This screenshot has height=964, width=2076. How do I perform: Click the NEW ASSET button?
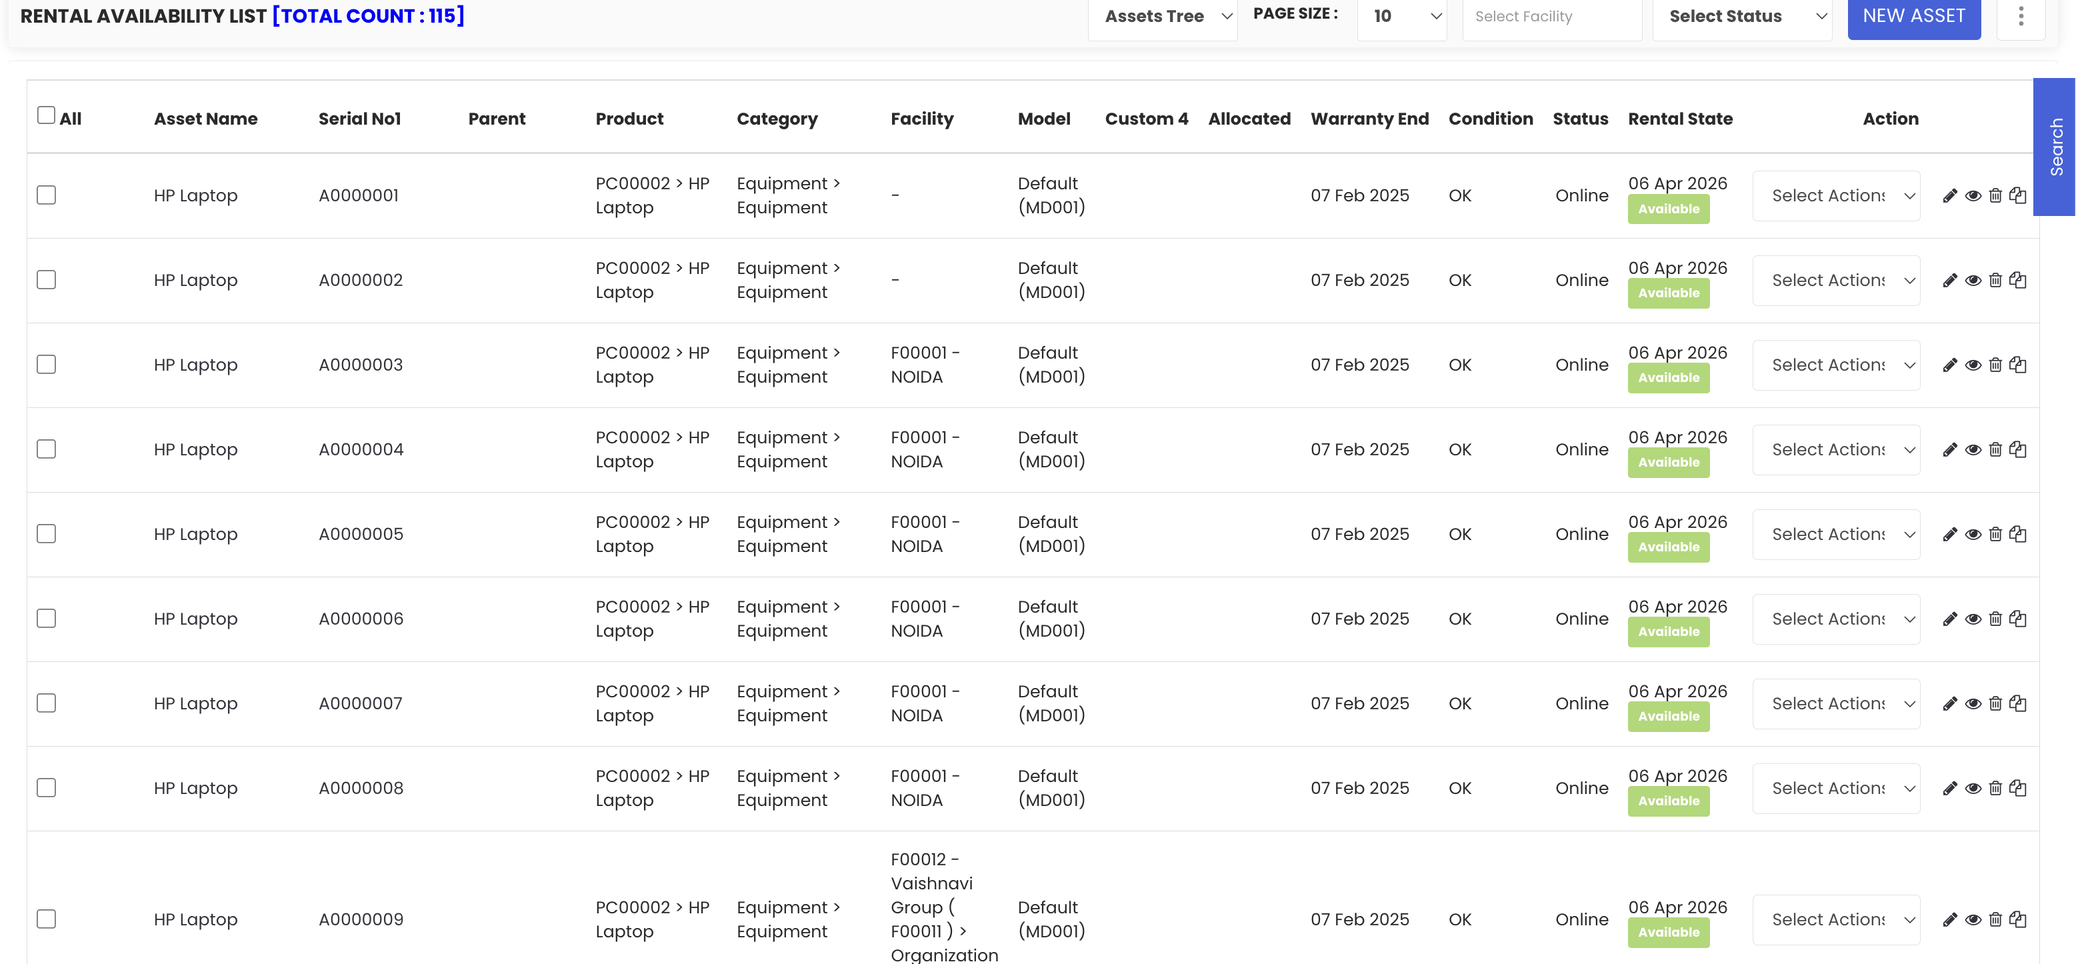pos(1913,17)
